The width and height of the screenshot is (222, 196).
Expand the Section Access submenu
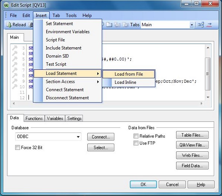[x=68, y=82]
